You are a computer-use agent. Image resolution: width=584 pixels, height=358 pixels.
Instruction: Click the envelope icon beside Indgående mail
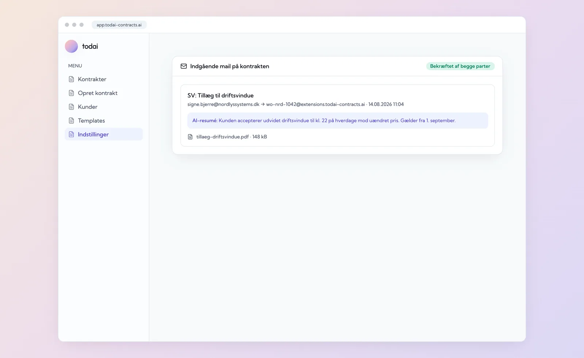(x=184, y=66)
